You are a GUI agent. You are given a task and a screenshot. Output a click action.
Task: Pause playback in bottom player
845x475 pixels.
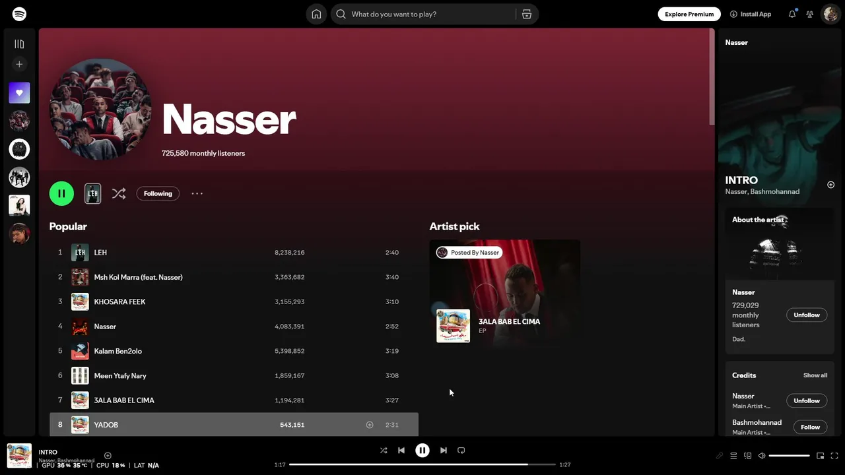point(422,451)
